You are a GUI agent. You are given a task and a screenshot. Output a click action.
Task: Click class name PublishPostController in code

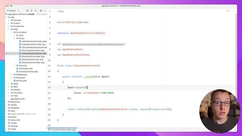pos(87,66)
